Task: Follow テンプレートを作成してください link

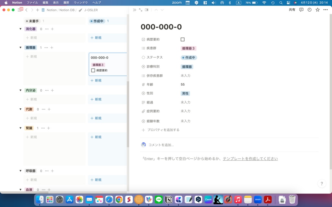Action: point(250,158)
